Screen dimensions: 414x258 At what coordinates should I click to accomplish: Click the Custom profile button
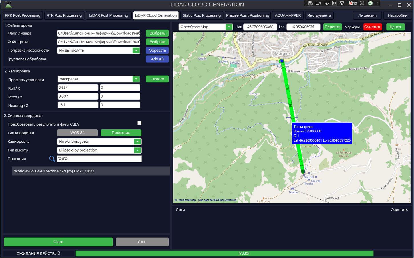157,79
